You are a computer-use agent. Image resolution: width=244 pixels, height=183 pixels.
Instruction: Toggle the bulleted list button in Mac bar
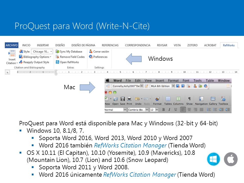click(215, 110)
